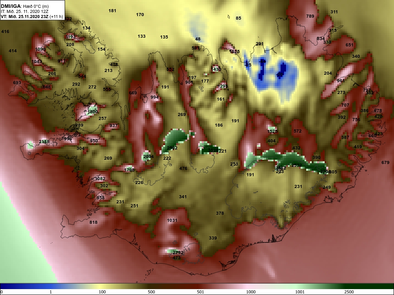
Task: Click the map value '473'
Action: tap(177, 258)
